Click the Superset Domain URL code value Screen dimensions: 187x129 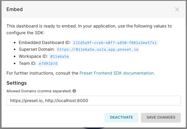click(x=98, y=50)
